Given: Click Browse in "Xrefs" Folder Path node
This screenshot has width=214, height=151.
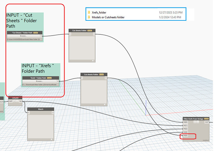Looking at the screenshot, I should click(40, 81).
